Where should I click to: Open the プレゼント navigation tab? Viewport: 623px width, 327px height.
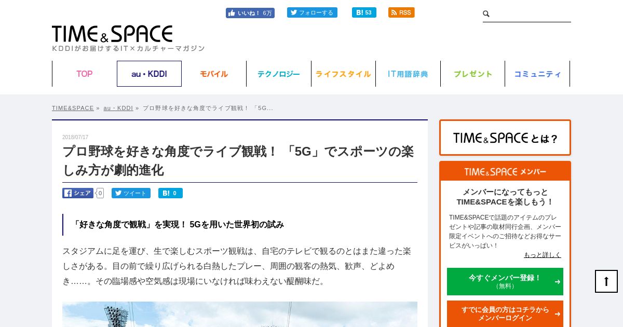coord(473,74)
